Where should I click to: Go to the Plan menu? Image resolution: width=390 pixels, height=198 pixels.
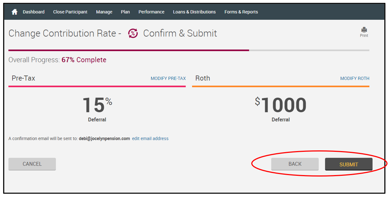(x=125, y=12)
